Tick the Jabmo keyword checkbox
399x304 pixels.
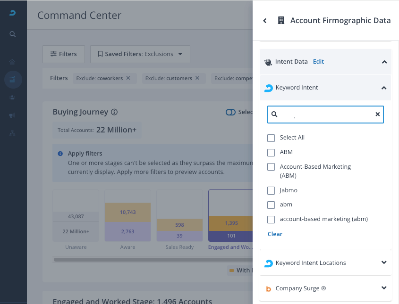(271, 190)
